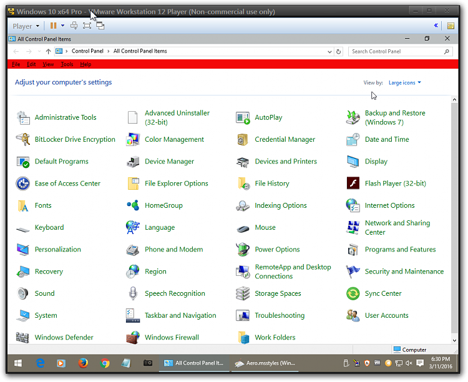Image resolution: width=468 pixels, height=382 pixels.
Task: Open the File menu
Action: pyautogui.click(x=16, y=64)
